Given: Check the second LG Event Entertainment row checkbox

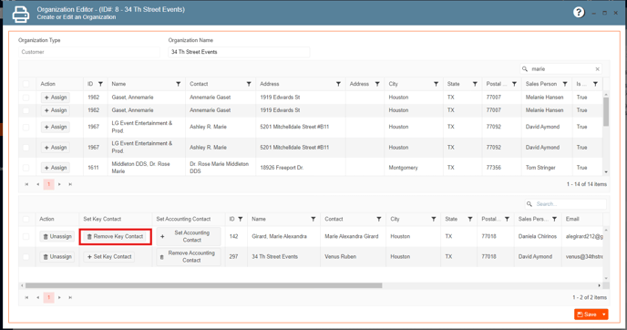Looking at the screenshot, I should point(26,147).
